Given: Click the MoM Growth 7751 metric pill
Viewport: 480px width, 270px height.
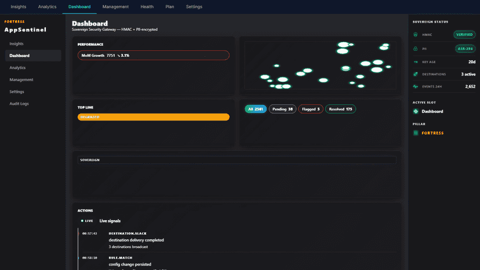Looking at the screenshot, I should point(154,56).
